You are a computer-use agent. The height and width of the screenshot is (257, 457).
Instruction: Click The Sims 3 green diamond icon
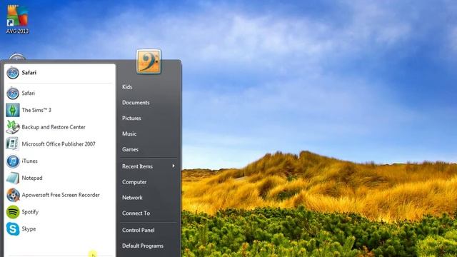13,110
